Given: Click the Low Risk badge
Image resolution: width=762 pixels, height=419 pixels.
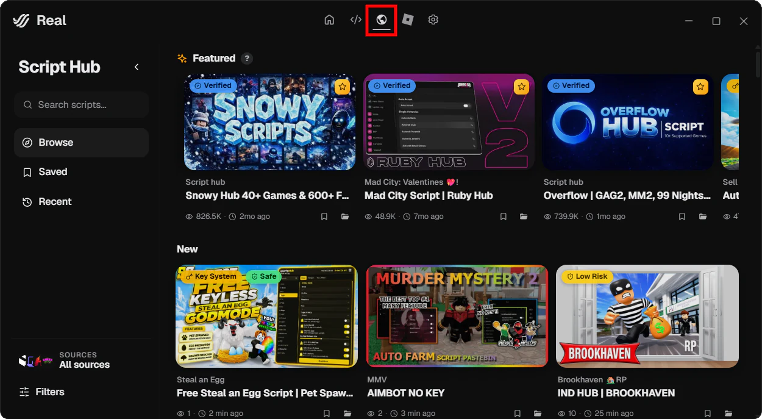Looking at the screenshot, I should coord(587,276).
